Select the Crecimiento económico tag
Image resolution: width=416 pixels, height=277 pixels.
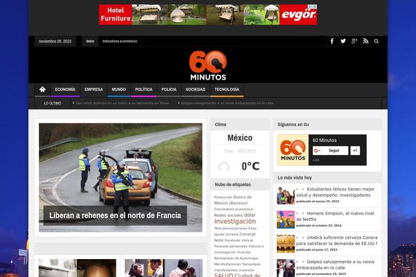click(x=234, y=209)
